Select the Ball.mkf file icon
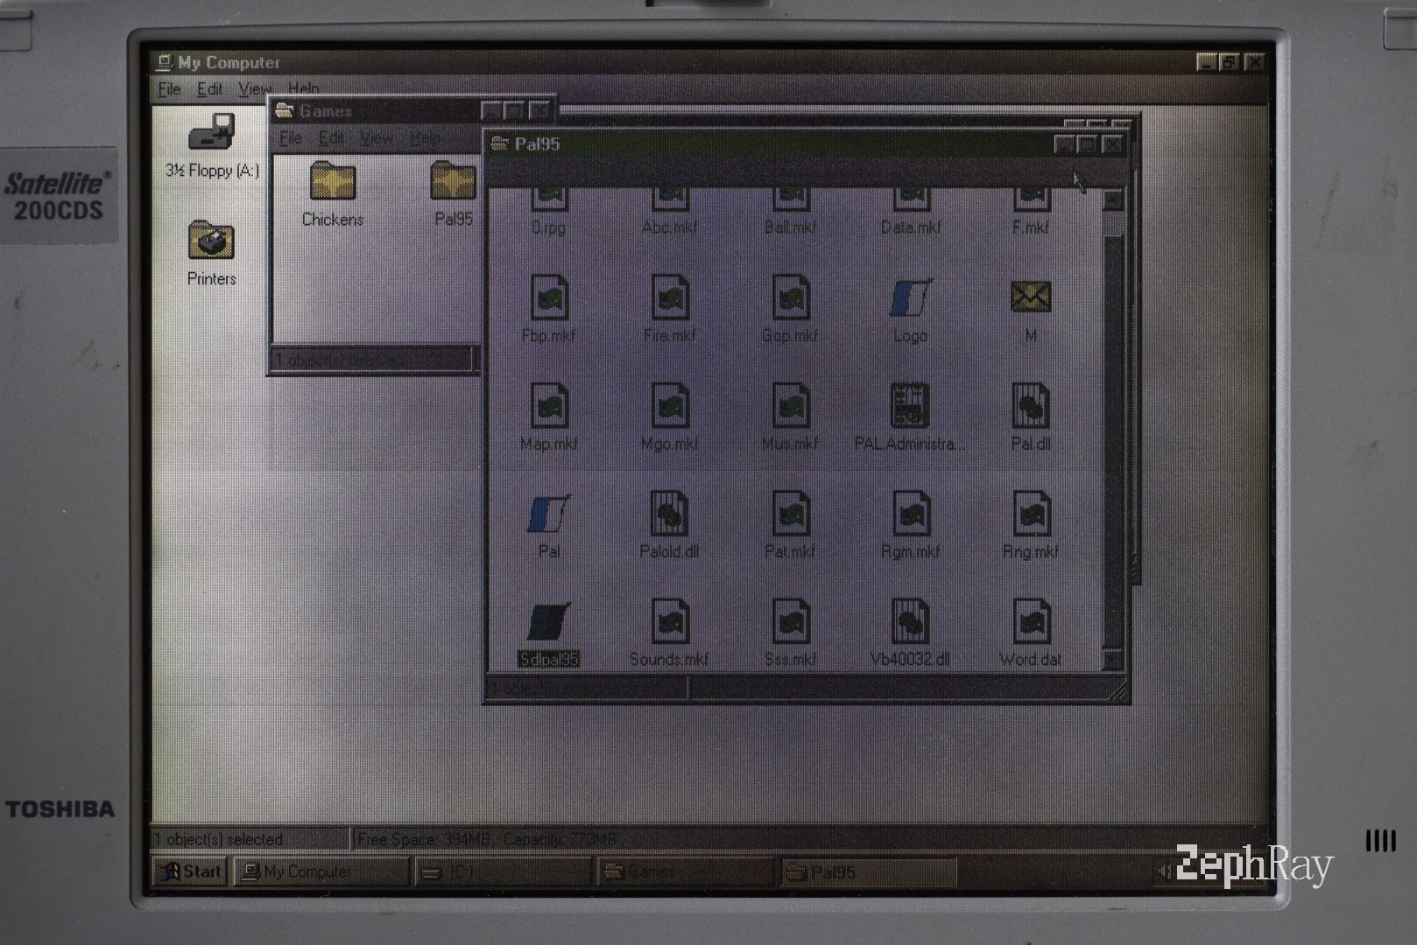1417x945 pixels. [790, 198]
